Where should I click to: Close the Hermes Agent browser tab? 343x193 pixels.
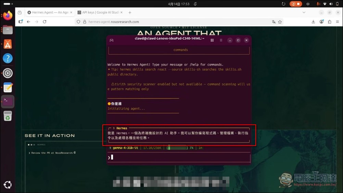71,12
